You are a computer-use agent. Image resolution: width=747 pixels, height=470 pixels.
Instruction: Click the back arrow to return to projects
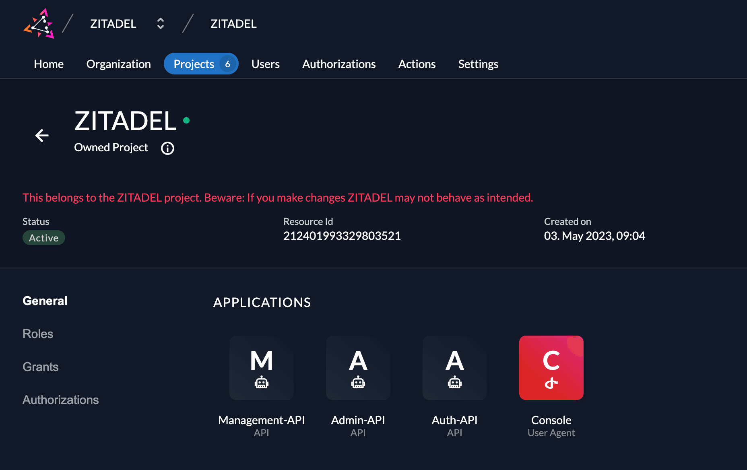[41, 135]
